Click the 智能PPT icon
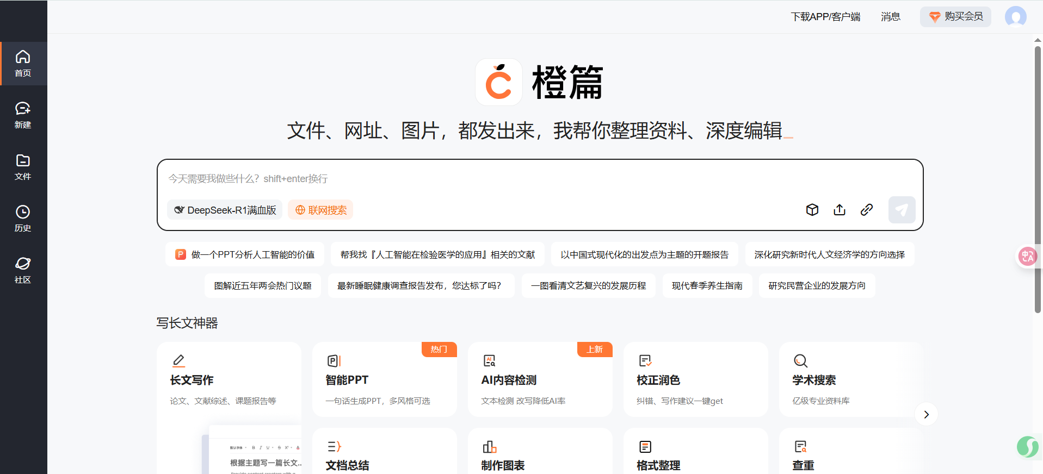The height and width of the screenshot is (474, 1043). tap(334, 360)
